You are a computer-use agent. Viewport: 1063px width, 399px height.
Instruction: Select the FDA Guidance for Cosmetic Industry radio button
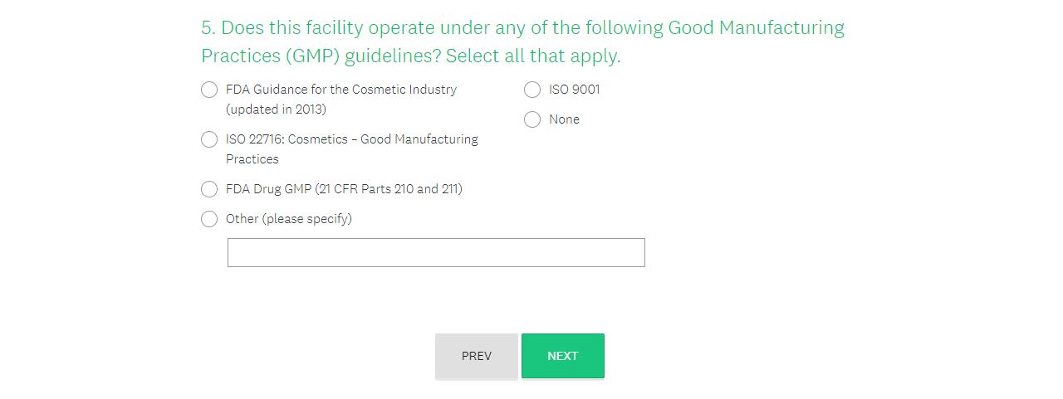(209, 90)
